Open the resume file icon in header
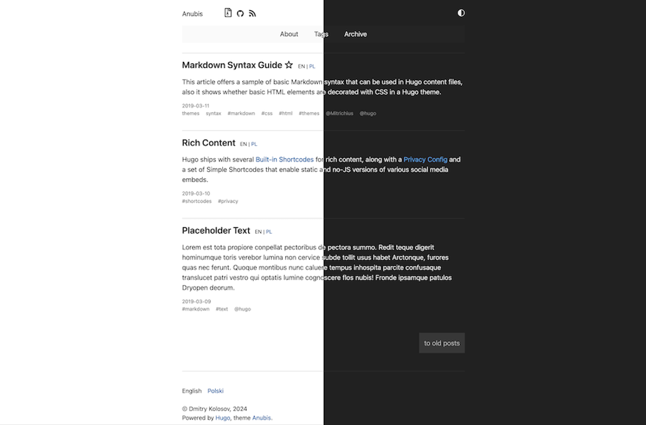This screenshot has height=425, width=646. click(228, 13)
